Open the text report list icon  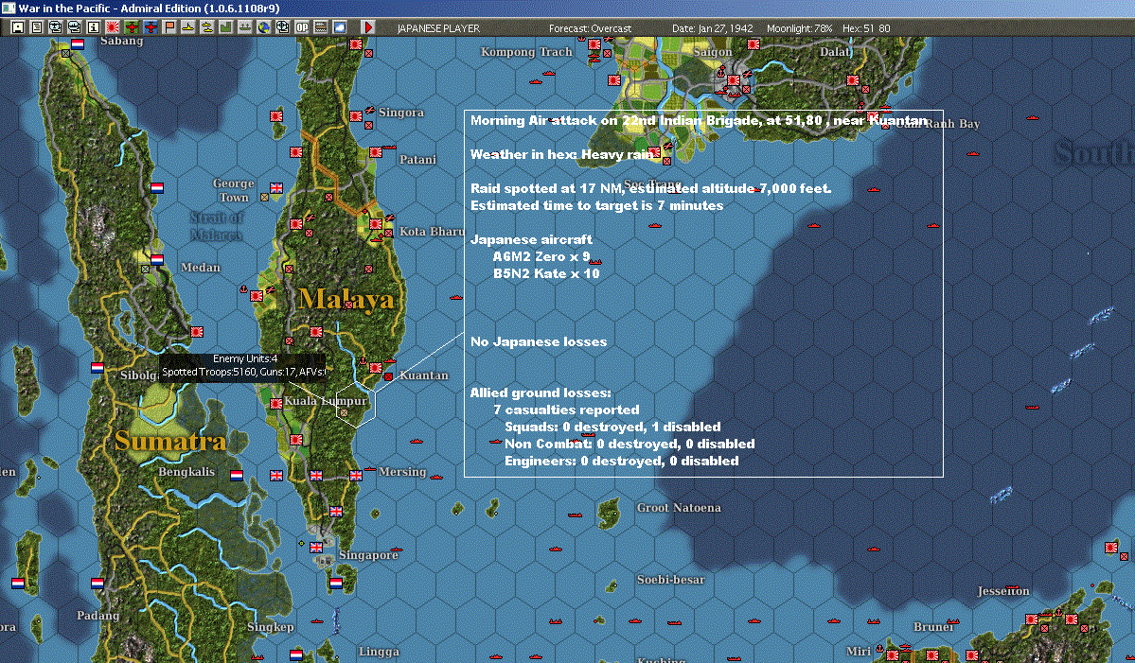[x=37, y=27]
